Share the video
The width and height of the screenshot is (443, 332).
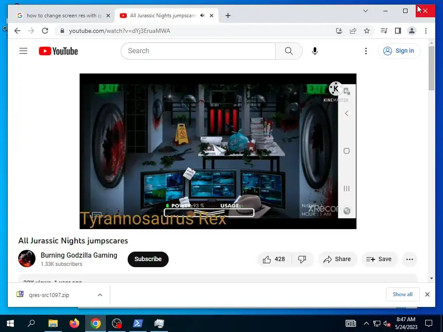pos(337,259)
